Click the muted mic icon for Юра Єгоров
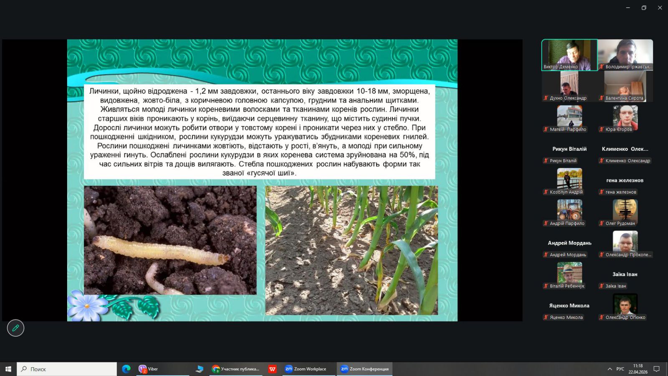668x376 pixels. click(x=602, y=130)
